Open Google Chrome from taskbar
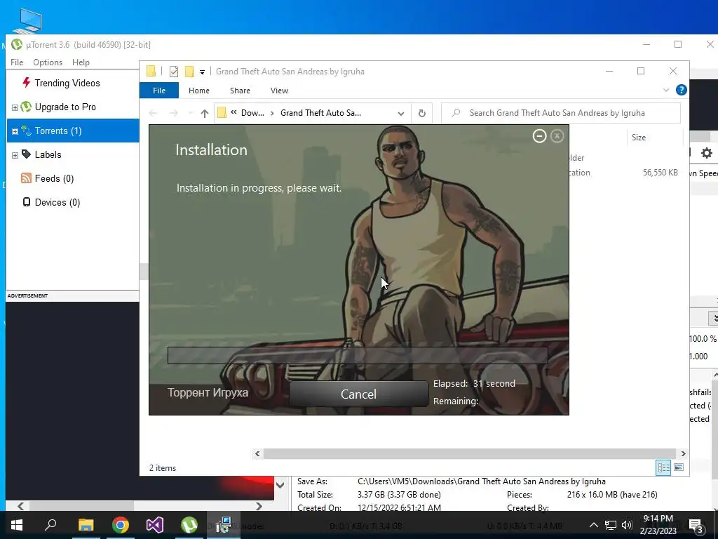This screenshot has height=539, width=718. 121,525
